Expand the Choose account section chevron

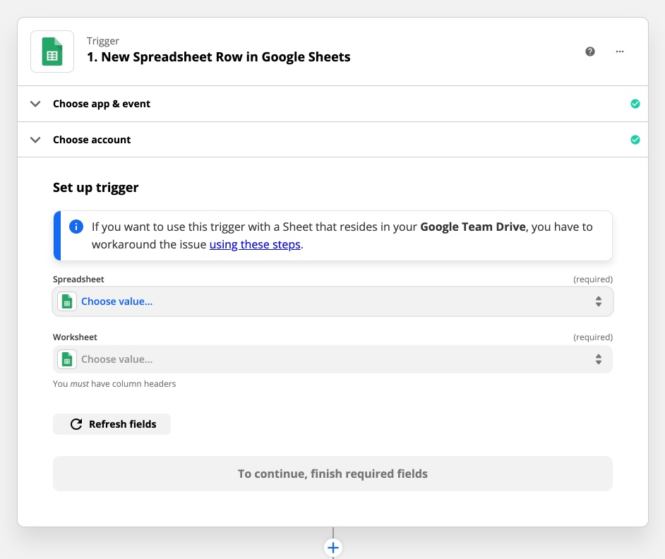(35, 140)
